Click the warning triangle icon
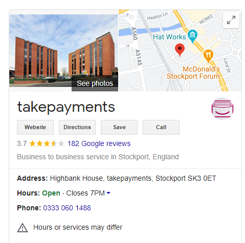The image size is (245, 243). tap(23, 228)
